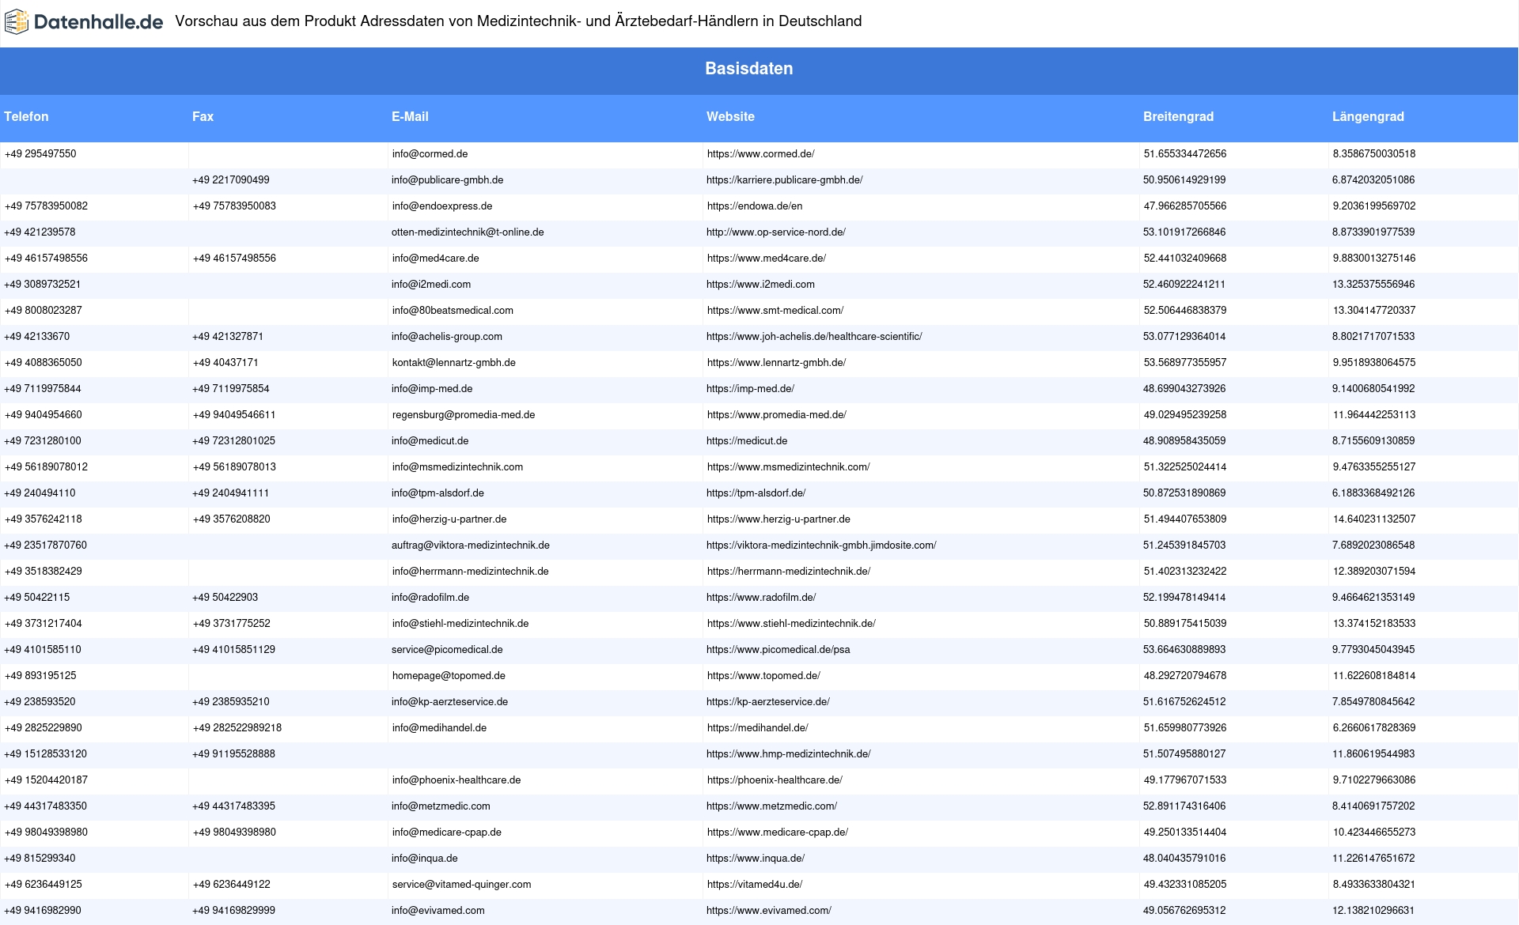Select fax number +49 72312801025

click(233, 441)
